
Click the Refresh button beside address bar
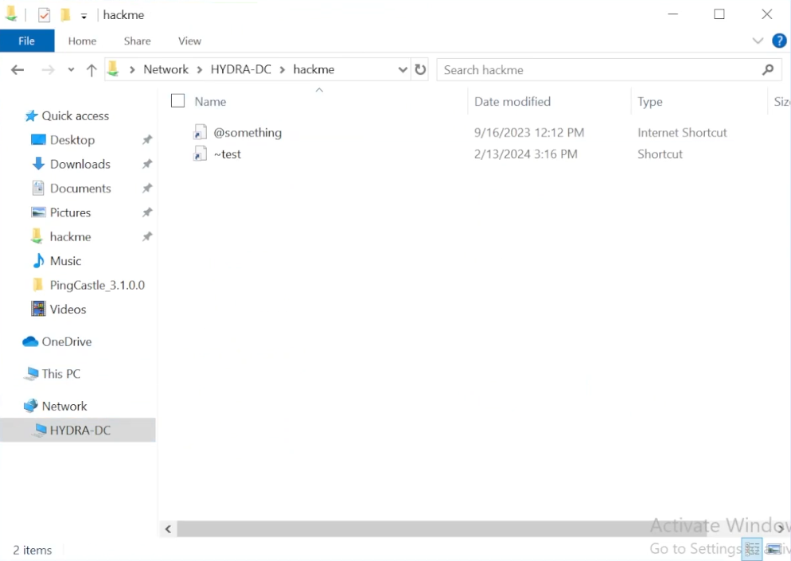(421, 70)
